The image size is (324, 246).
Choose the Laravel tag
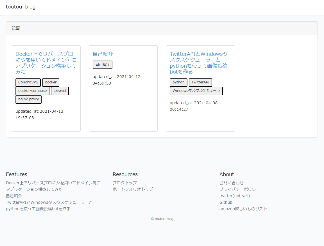coord(60,91)
